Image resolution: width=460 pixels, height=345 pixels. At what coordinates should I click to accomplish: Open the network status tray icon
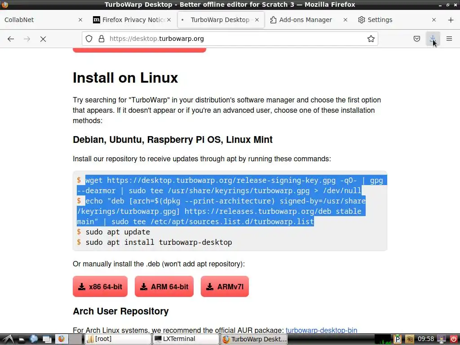tap(441, 339)
